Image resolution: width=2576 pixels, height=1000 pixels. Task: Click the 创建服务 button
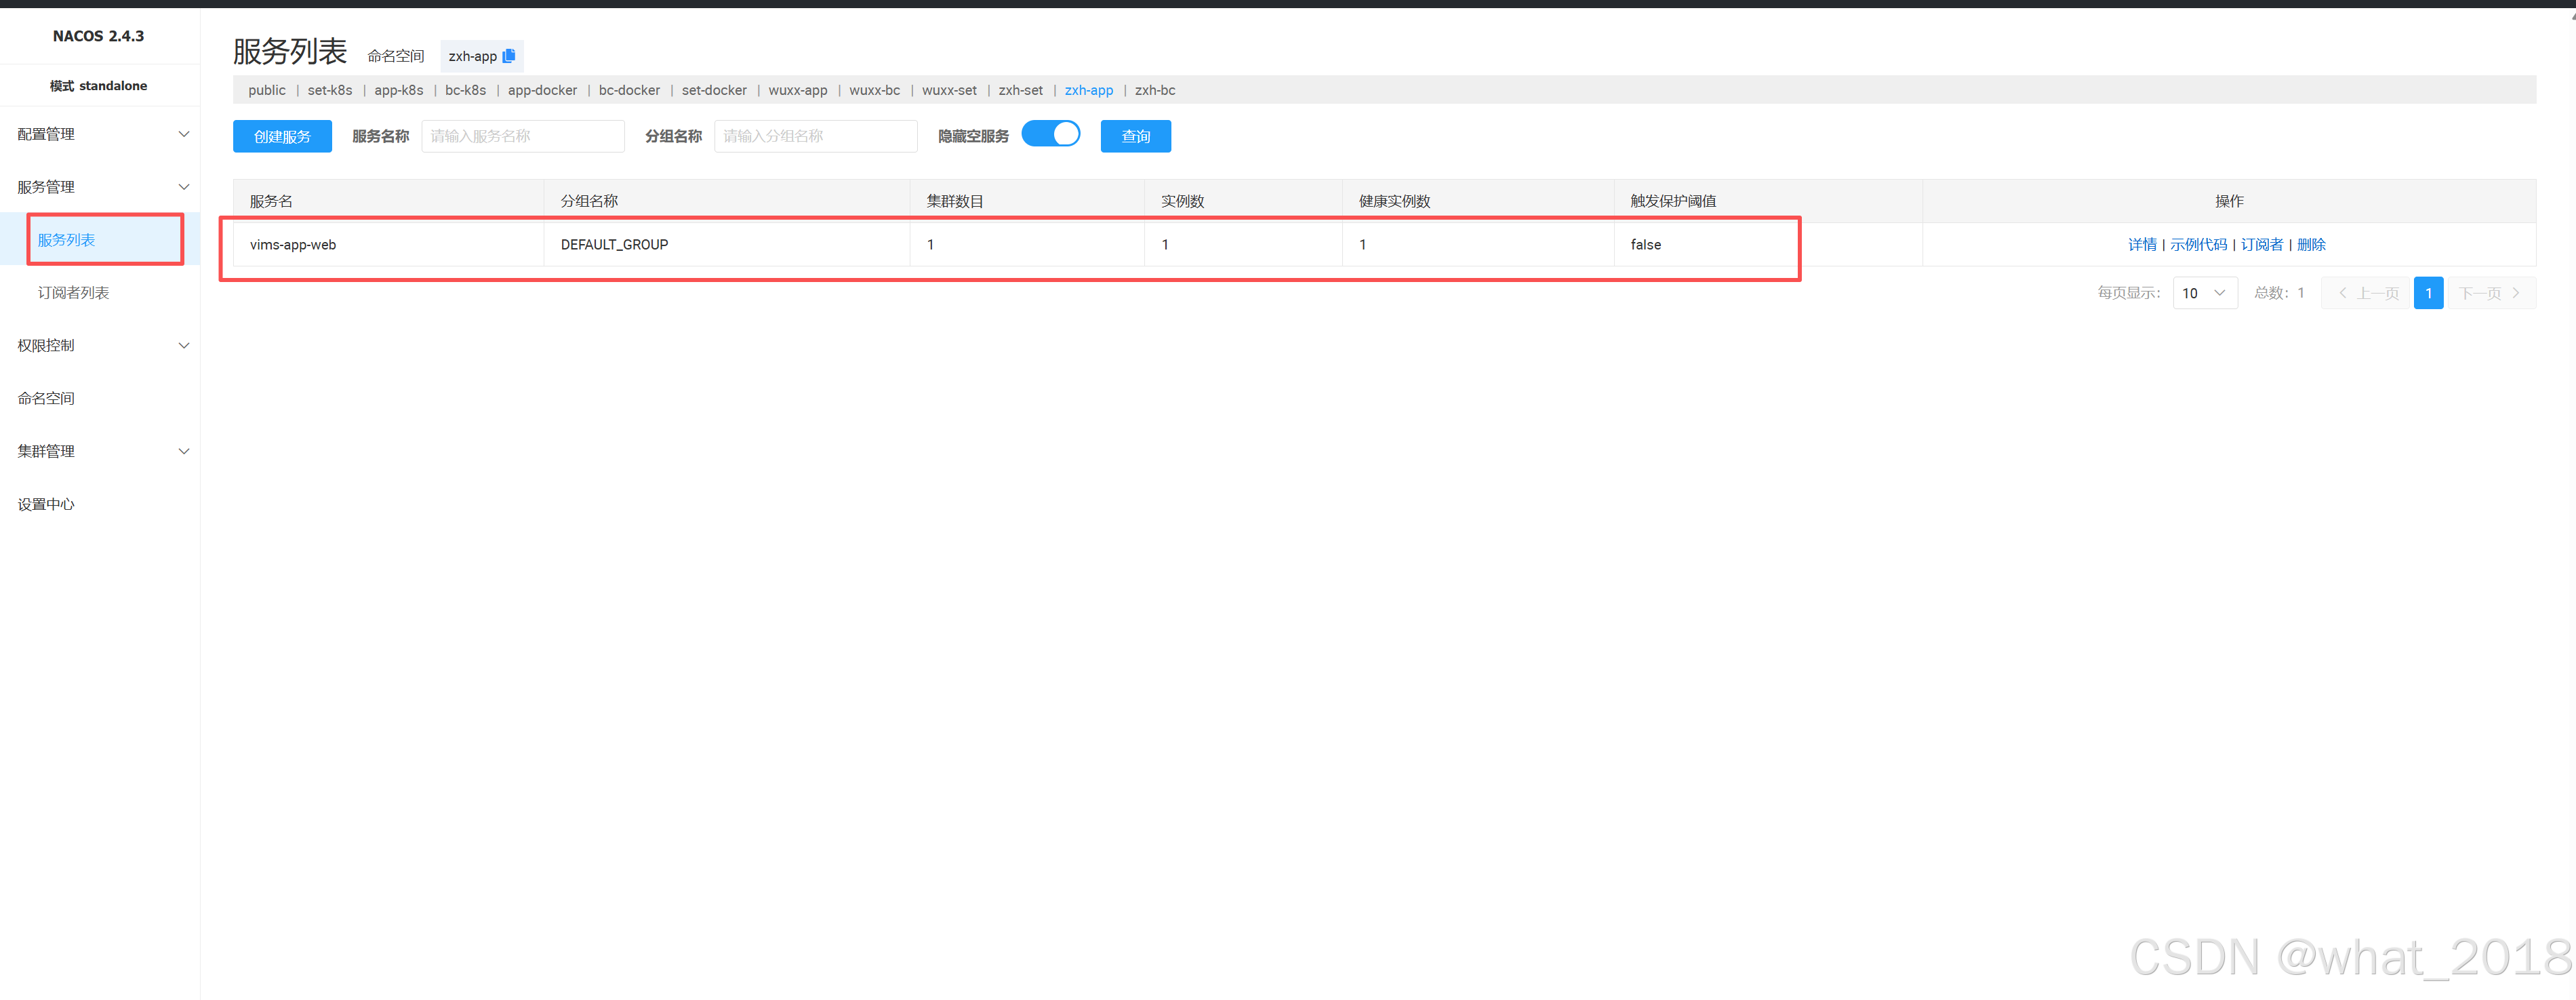coord(282,136)
